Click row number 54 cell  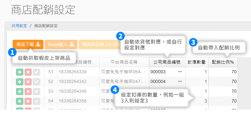(x=51, y=101)
